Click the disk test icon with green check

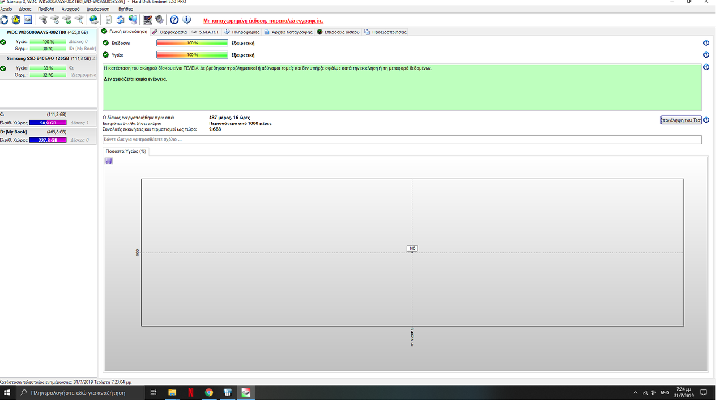pos(67,20)
